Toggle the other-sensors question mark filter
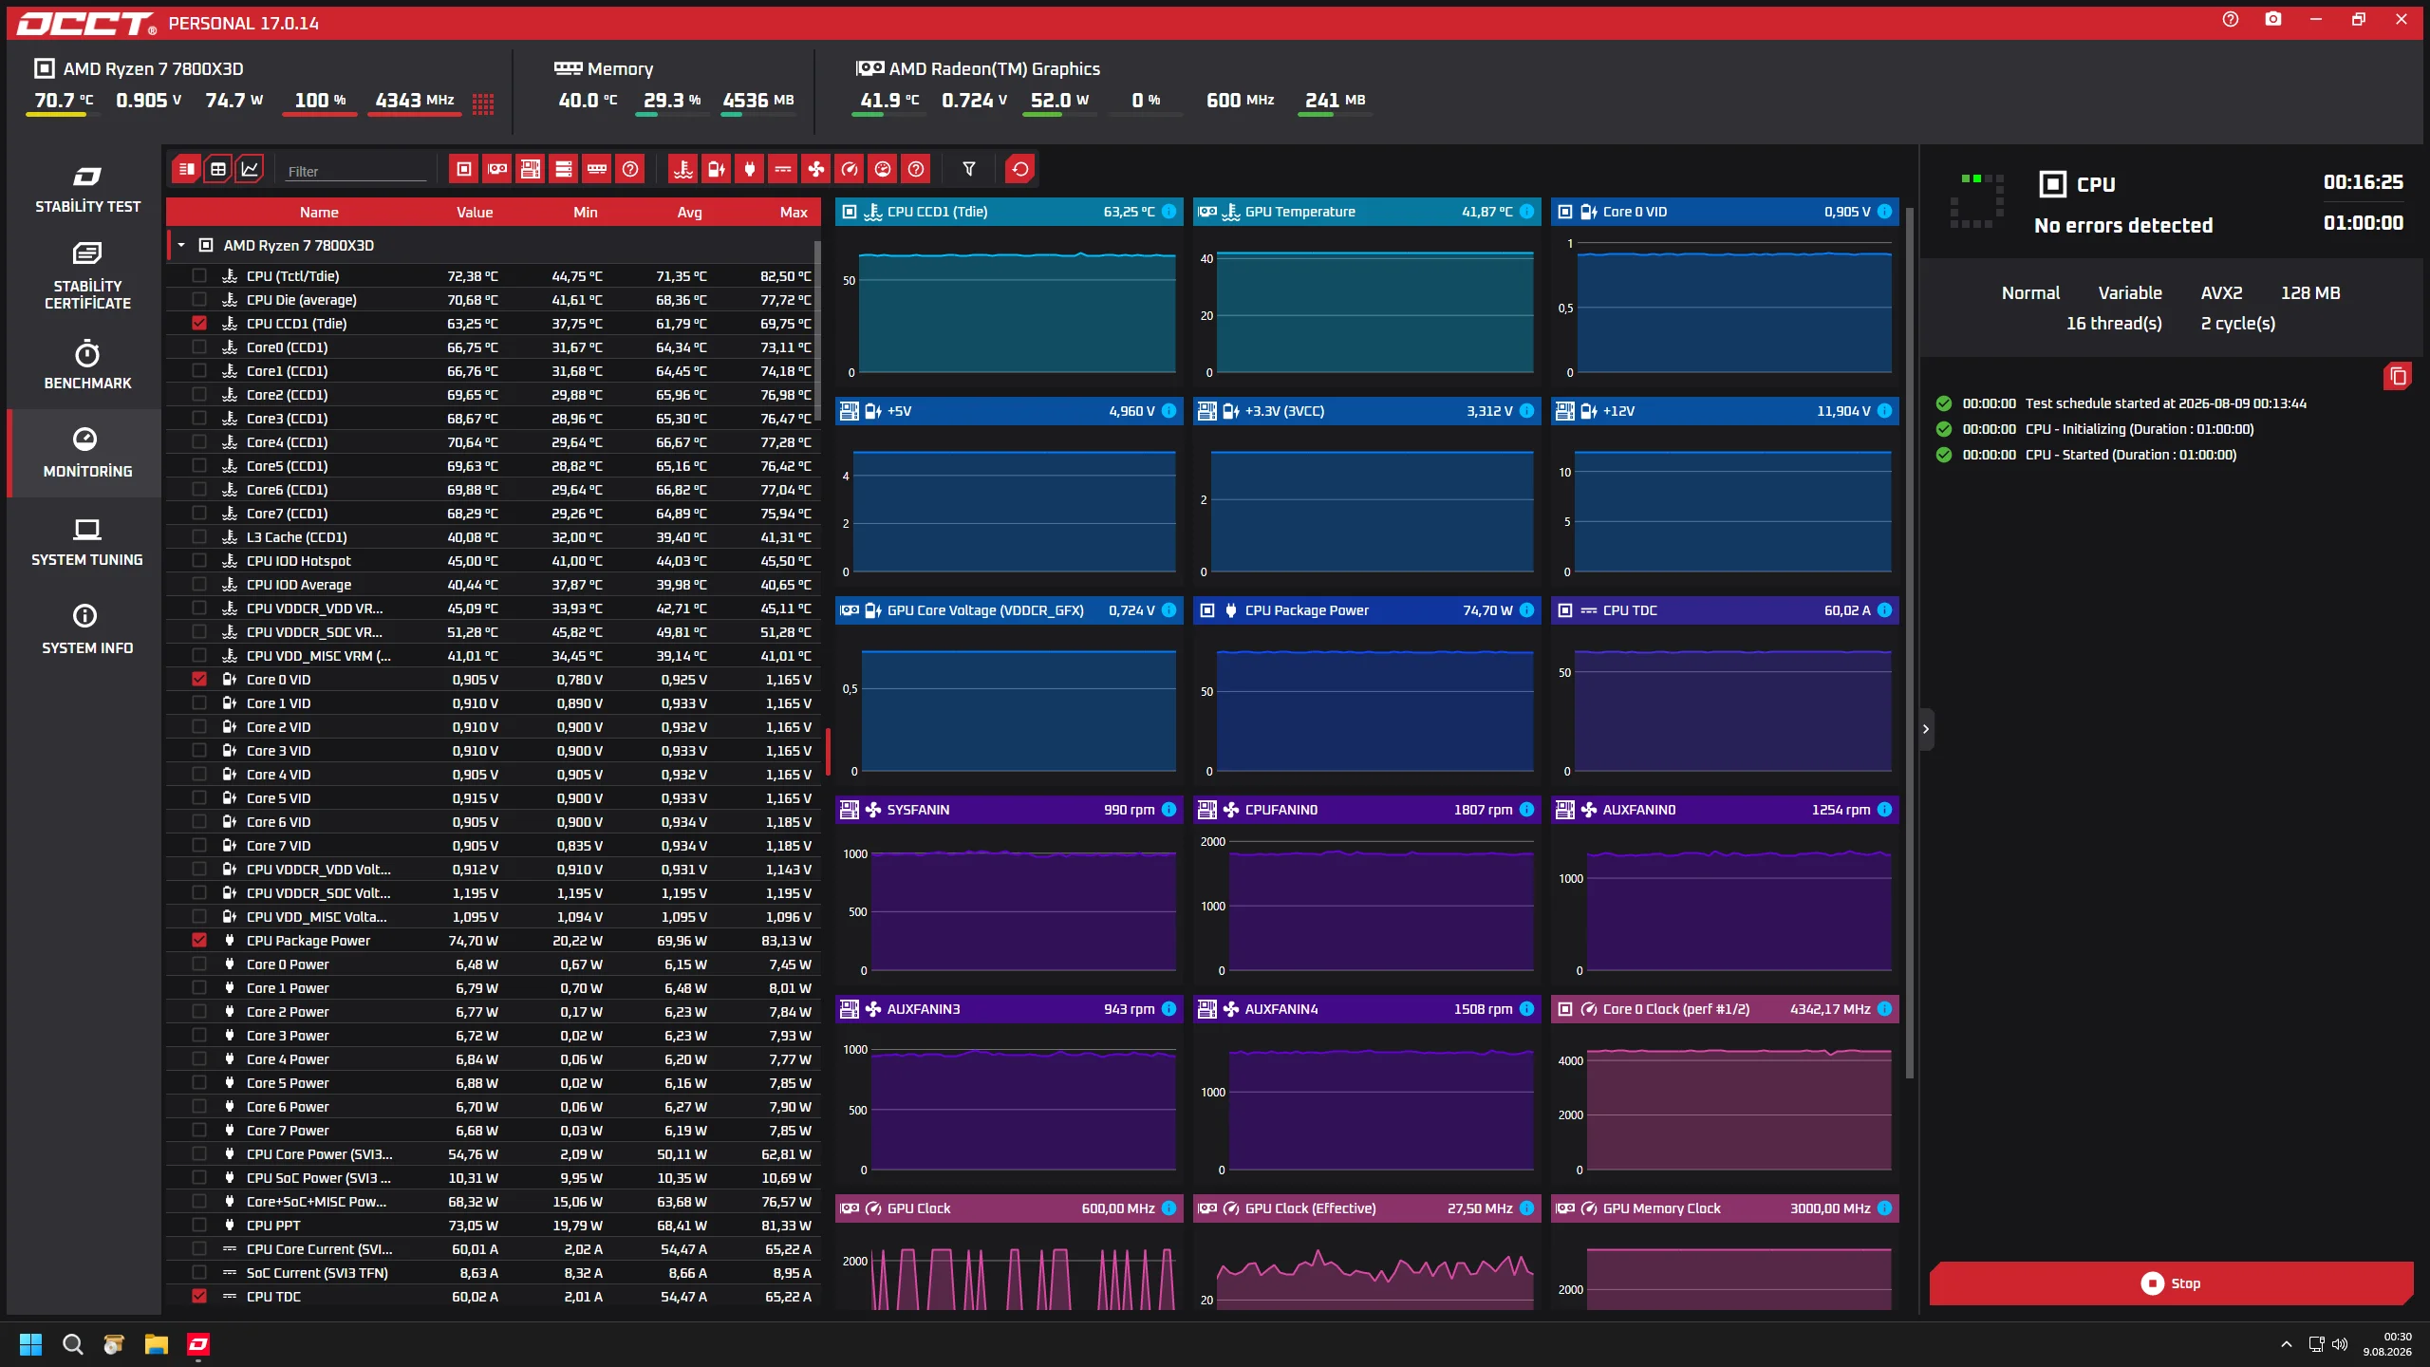 916,169
